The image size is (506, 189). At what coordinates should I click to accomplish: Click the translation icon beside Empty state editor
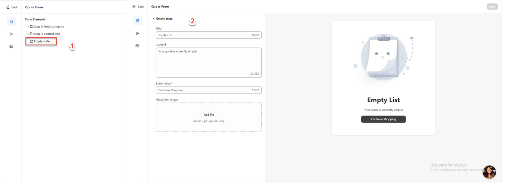click(x=137, y=46)
